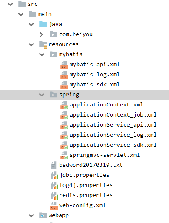Select the main folder label
Image resolution: width=169 pixels, height=223 pixels.
(x=45, y=14)
